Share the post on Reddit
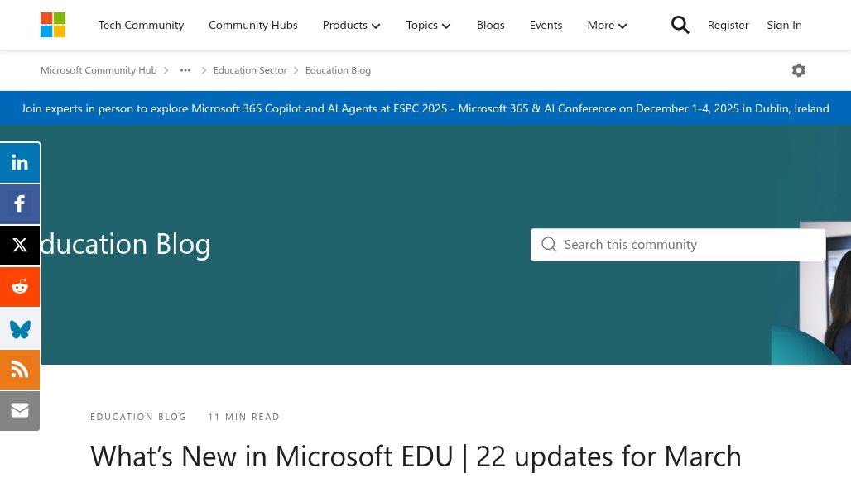 [20, 287]
